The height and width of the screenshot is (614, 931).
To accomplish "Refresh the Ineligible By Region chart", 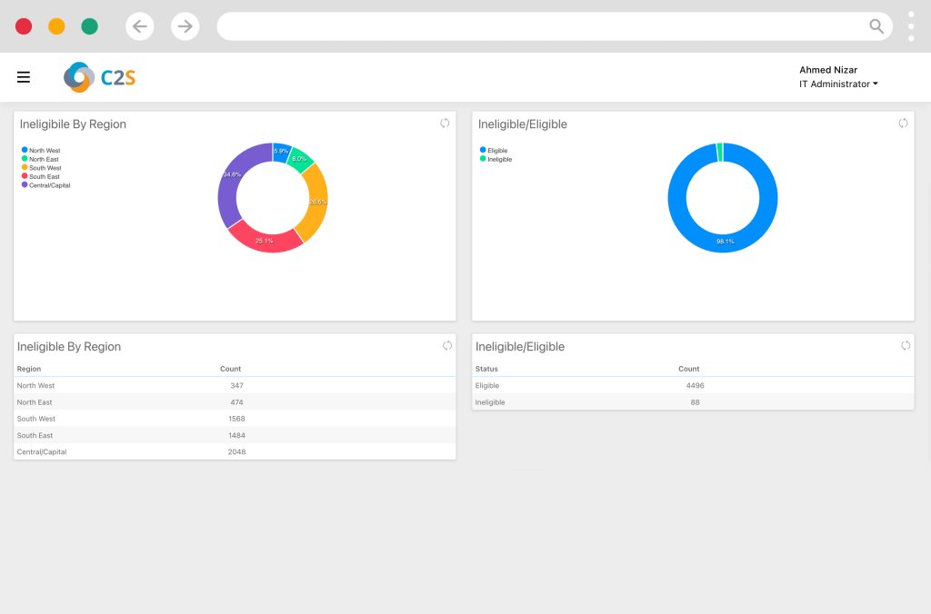I will 445,124.
